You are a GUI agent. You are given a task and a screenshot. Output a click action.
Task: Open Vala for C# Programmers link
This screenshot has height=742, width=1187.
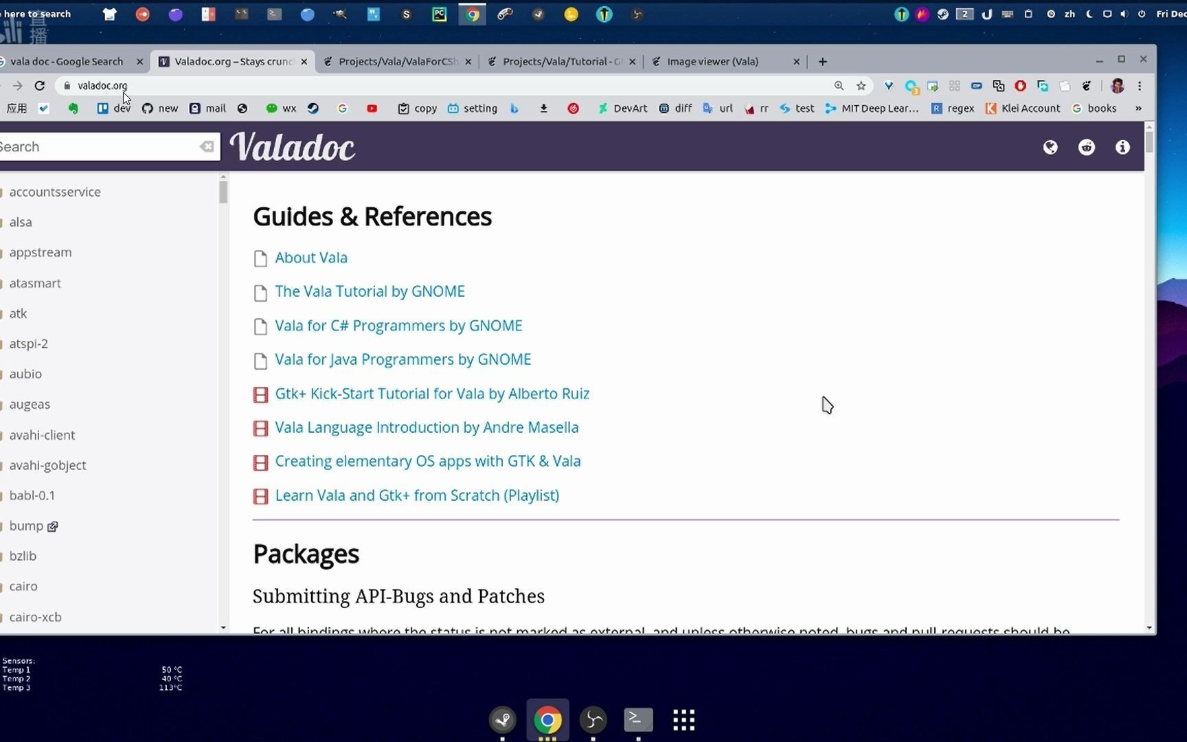[398, 326]
